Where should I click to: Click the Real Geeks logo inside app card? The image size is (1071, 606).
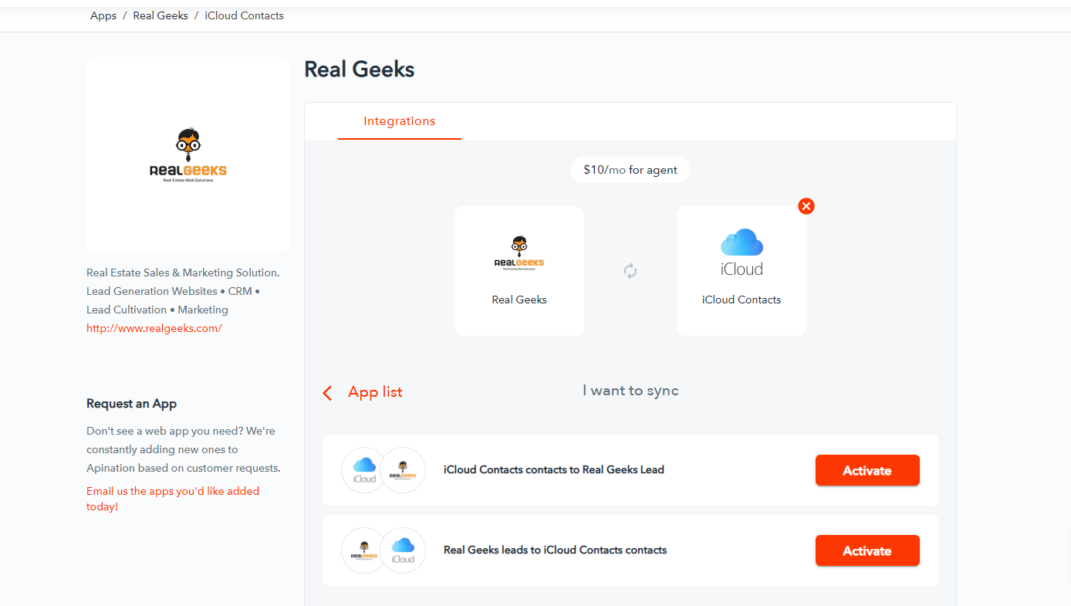point(519,253)
